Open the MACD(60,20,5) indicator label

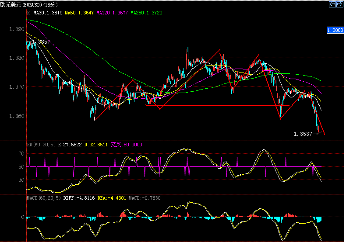pyautogui.click(x=44, y=198)
